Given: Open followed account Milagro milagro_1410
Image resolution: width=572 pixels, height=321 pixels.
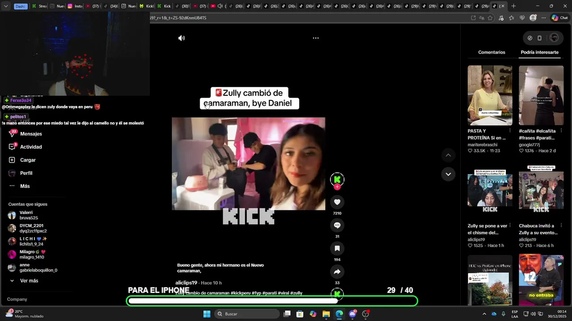Looking at the screenshot, I should pos(32,255).
